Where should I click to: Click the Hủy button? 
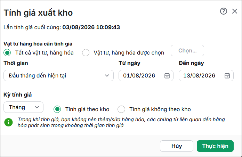coord(177,146)
